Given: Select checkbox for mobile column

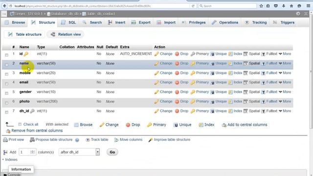Looking at the screenshot, I should coord(6,74).
